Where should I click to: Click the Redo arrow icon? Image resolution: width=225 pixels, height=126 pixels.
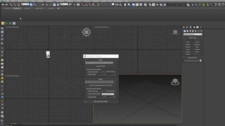(x=6, y=5)
